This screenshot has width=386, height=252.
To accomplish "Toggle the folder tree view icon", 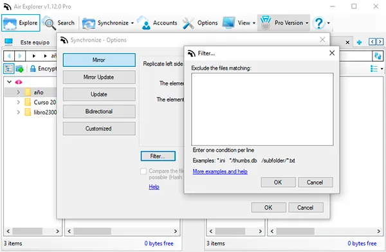I will click(x=8, y=69).
